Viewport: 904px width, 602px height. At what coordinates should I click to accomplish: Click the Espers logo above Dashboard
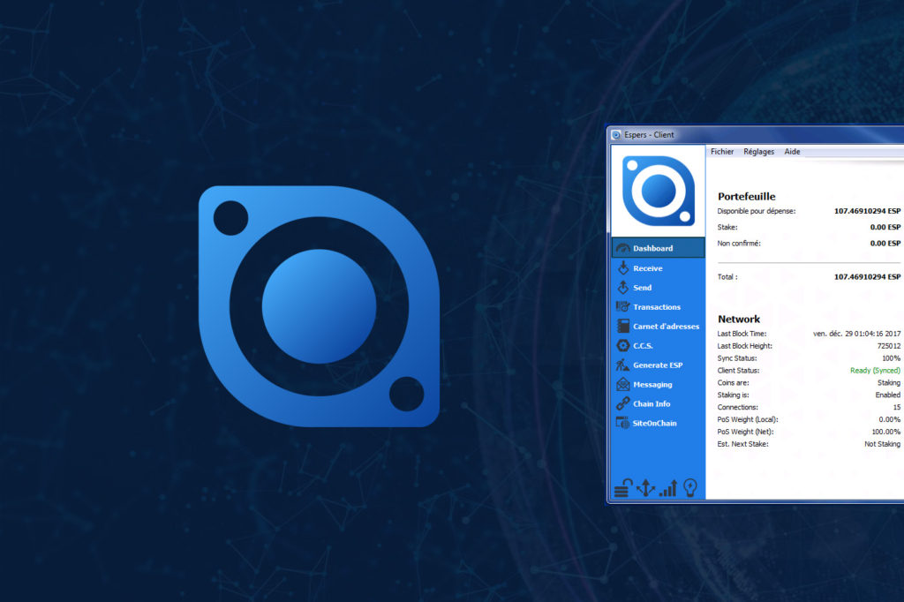[659, 191]
